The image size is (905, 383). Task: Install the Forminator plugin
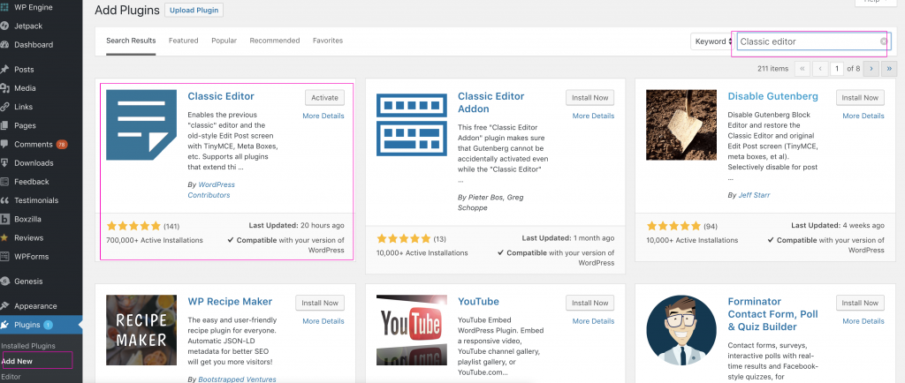(x=860, y=303)
